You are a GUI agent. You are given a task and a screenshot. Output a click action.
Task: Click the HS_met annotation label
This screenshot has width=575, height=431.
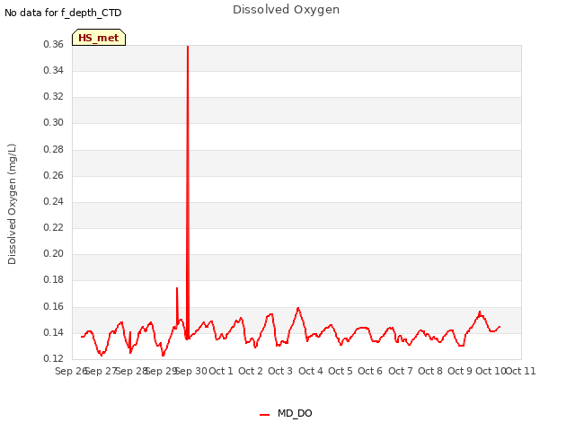(x=99, y=38)
